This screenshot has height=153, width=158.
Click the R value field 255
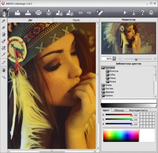(136, 115)
